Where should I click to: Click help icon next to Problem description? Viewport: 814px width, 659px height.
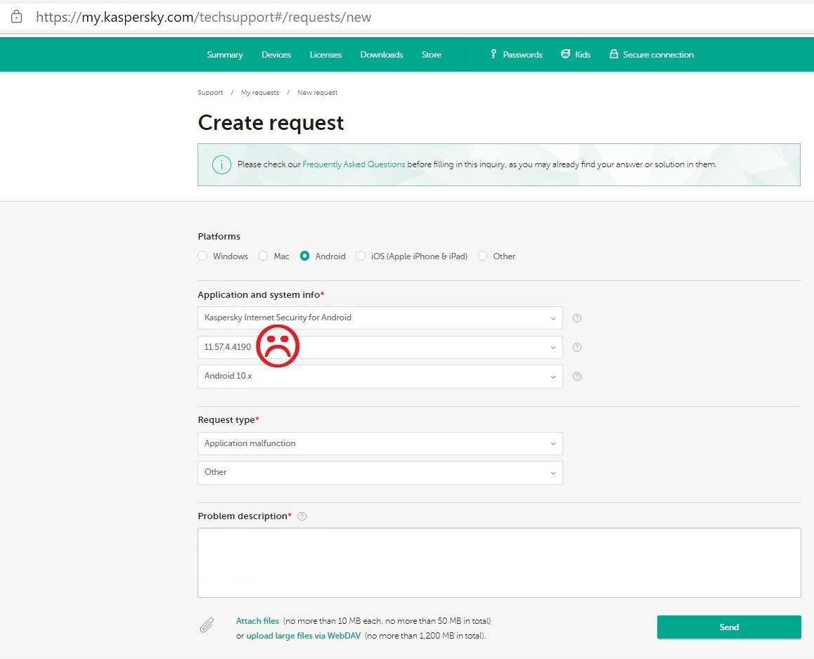pos(302,516)
